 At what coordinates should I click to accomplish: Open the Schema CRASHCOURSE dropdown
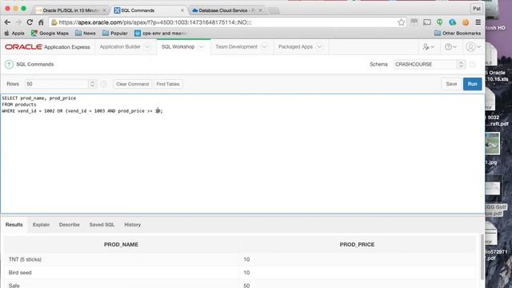click(x=430, y=64)
